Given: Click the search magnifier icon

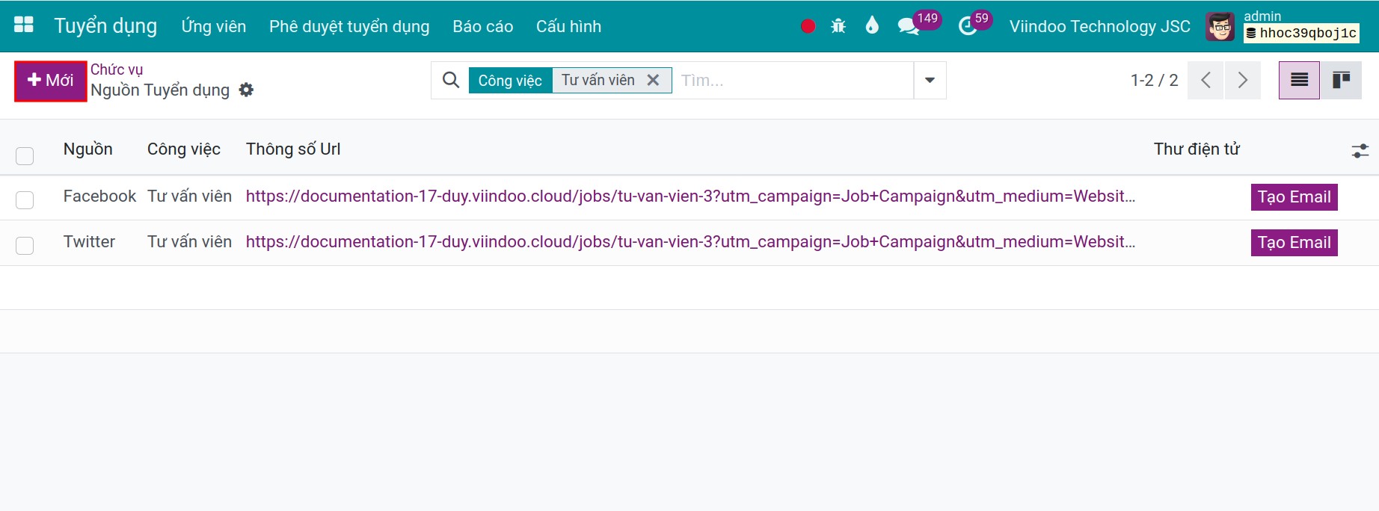Looking at the screenshot, I should pyautogui.click(x=451, y=80).
